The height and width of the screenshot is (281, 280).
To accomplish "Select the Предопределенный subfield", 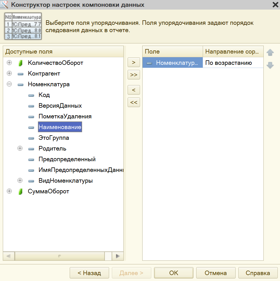I will (67, 159).
